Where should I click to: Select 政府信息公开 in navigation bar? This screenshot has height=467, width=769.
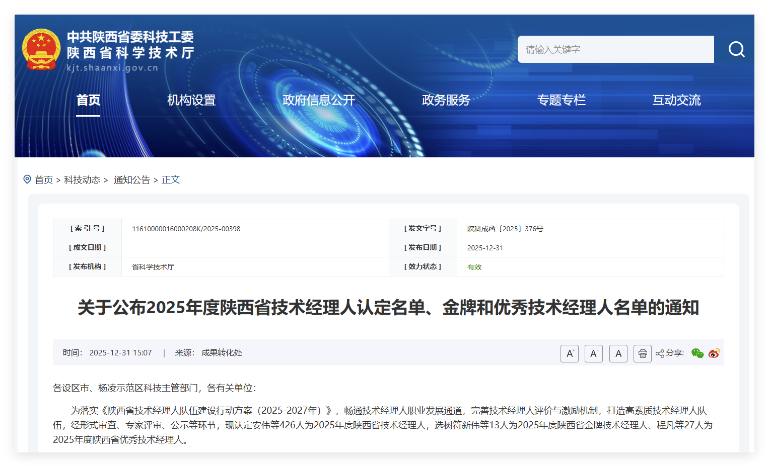click(x=319, y=100)
